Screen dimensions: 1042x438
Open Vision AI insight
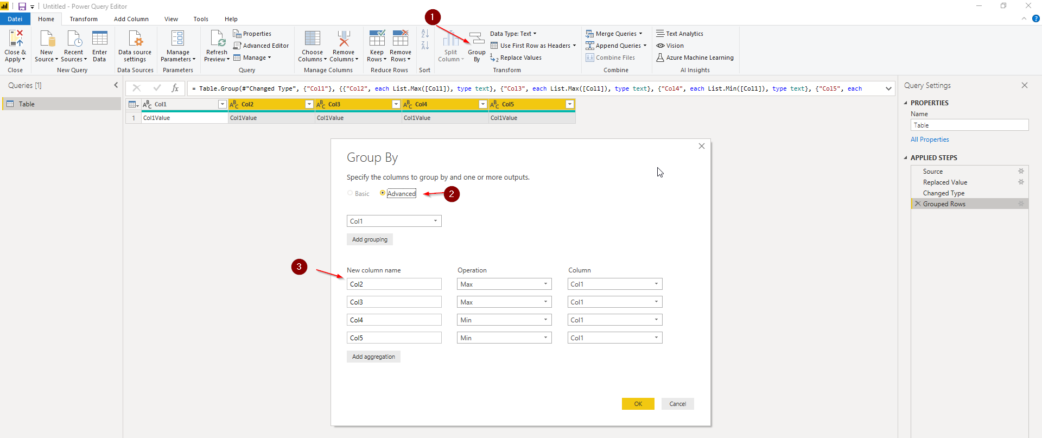pyautogui.click(x=670, y=46)
